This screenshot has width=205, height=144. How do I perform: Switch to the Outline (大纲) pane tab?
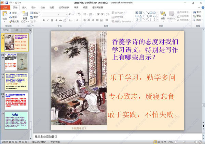pos(16,30)
